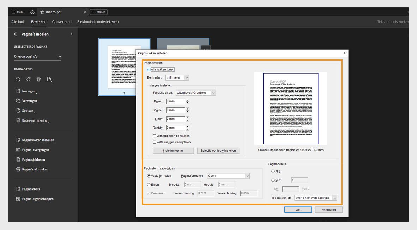This screenshot has width=417, height=230.
Task: Close the Paginavakken instellen dialog
Action: (x=345, y=53)
